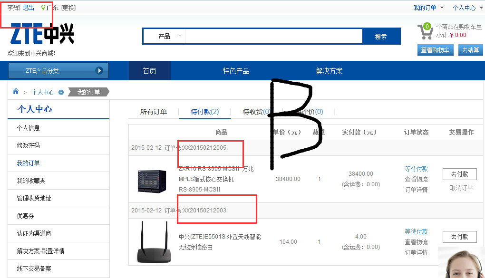
Task: Click 订单详情 for the core switch order
Action: (416, 190)
